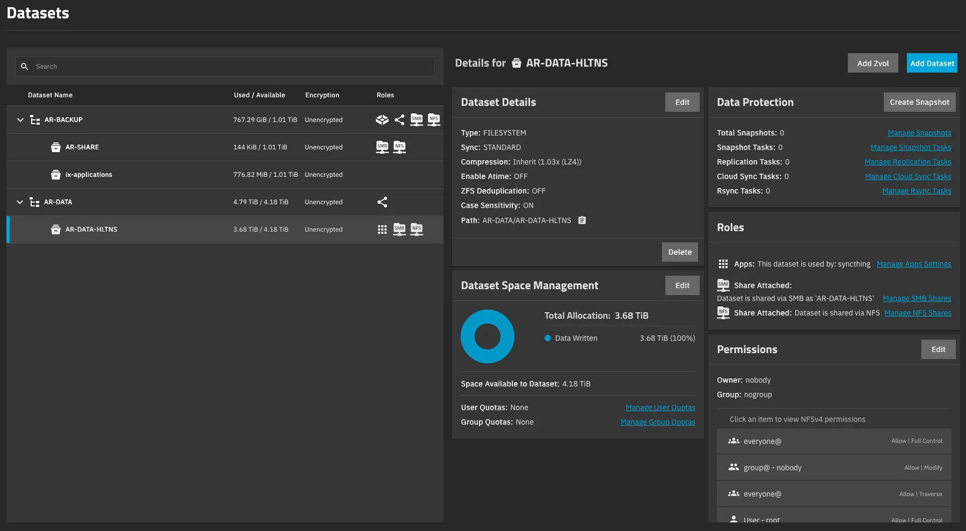
Task: Select the ix-applications dataset
Action: [x=89, y=175]
